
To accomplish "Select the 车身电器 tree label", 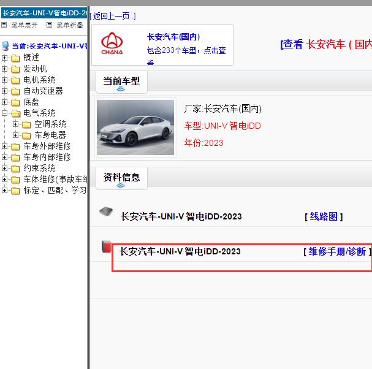I will point(50,135).
